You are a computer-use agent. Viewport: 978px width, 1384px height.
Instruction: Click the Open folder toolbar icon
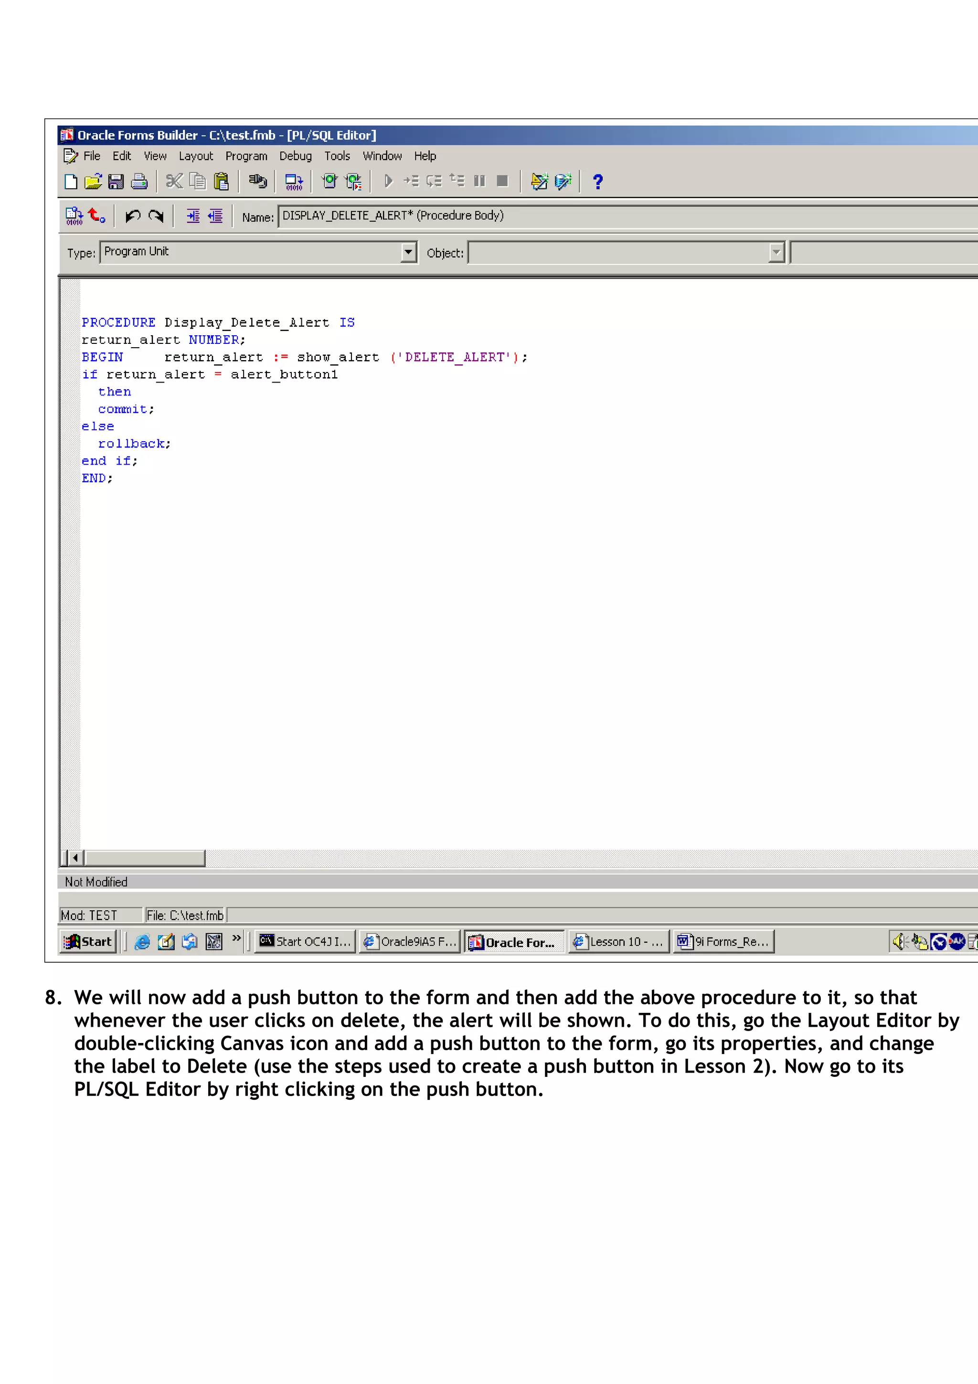coord(93,181)
